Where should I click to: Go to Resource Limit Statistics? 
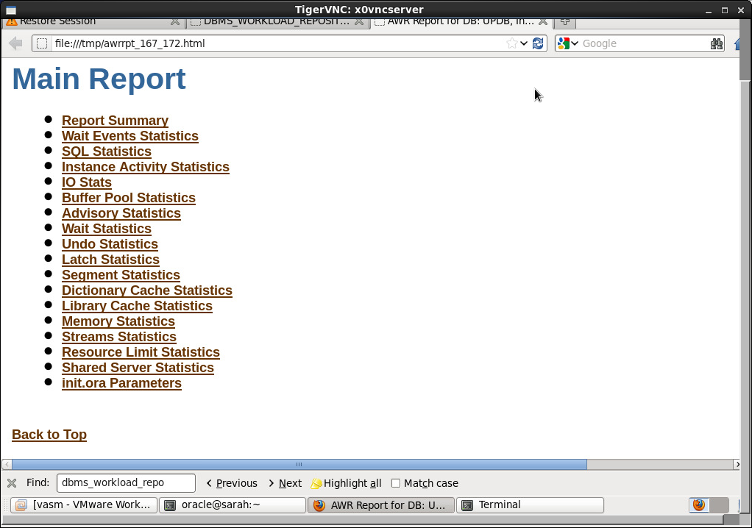coord(141,352)
